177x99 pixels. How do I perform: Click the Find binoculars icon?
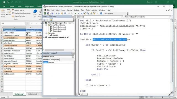point(65,13)
